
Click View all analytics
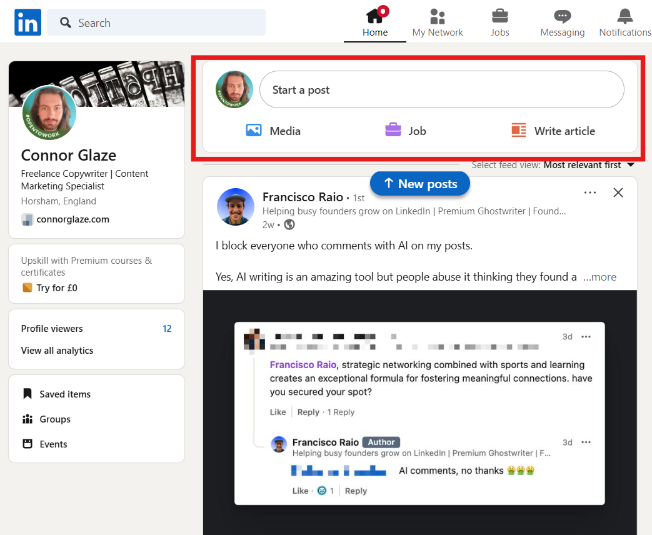[x=57, y=351]
